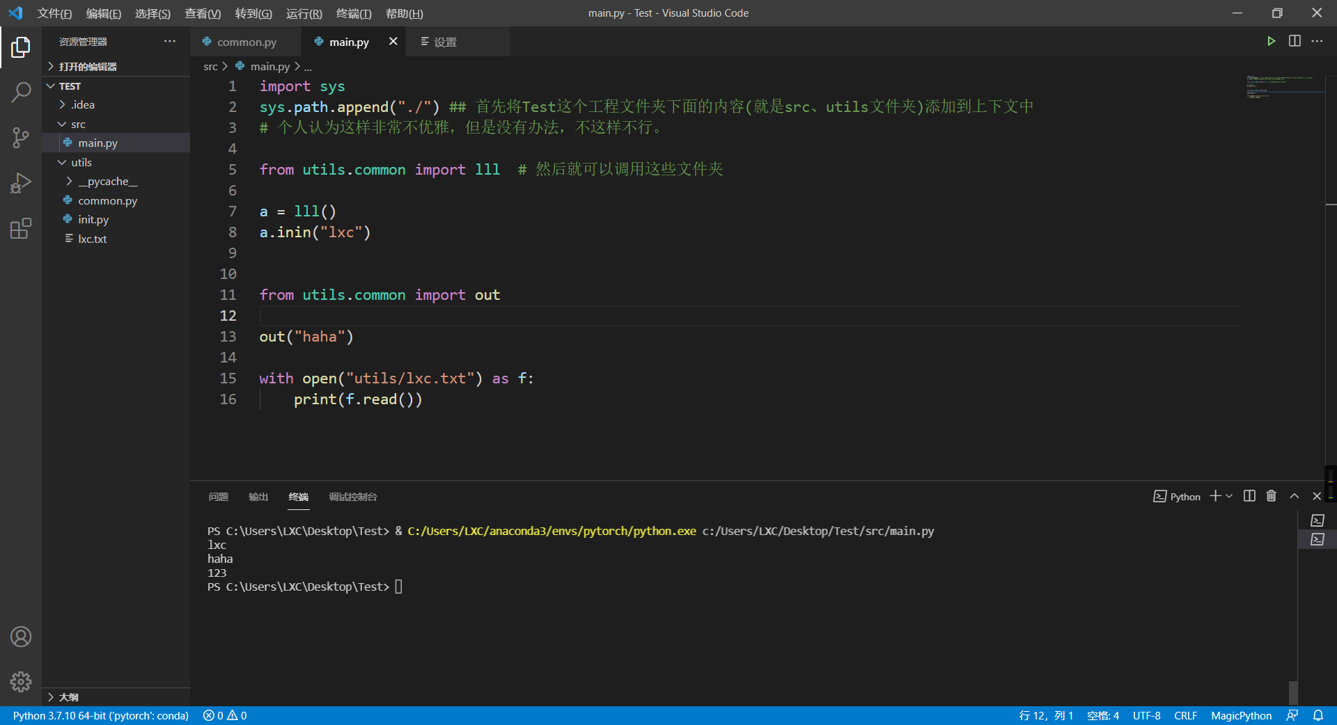Open the File menu

coord(54,13)
